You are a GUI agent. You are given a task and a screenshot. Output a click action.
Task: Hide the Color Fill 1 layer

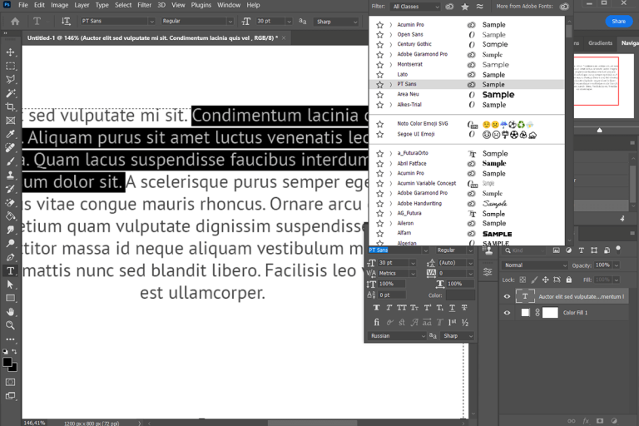coord(507,313)
